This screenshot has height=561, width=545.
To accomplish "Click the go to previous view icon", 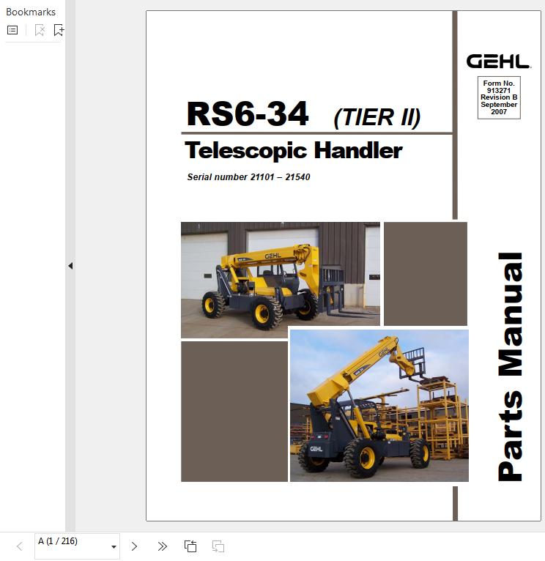I will click(190, 546).
